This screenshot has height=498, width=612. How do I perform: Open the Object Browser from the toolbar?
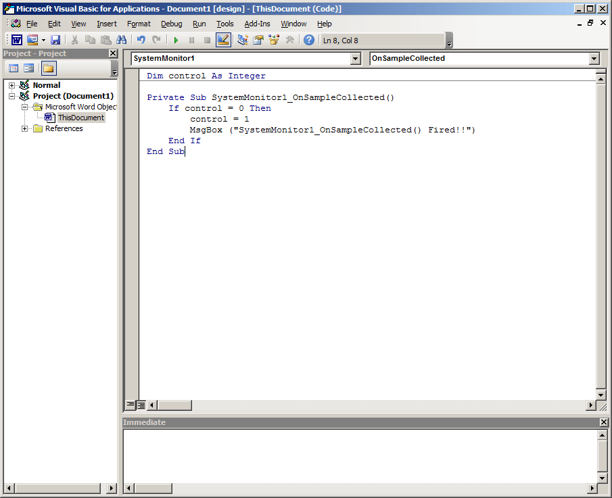[273, 39]
